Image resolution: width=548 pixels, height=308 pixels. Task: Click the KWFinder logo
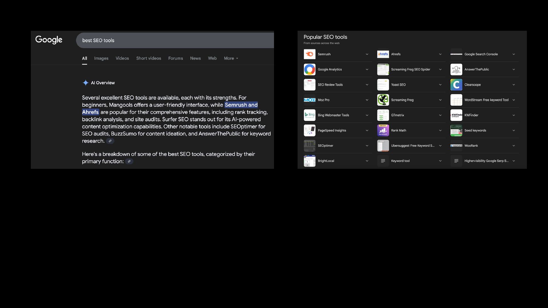pos(456,115)
